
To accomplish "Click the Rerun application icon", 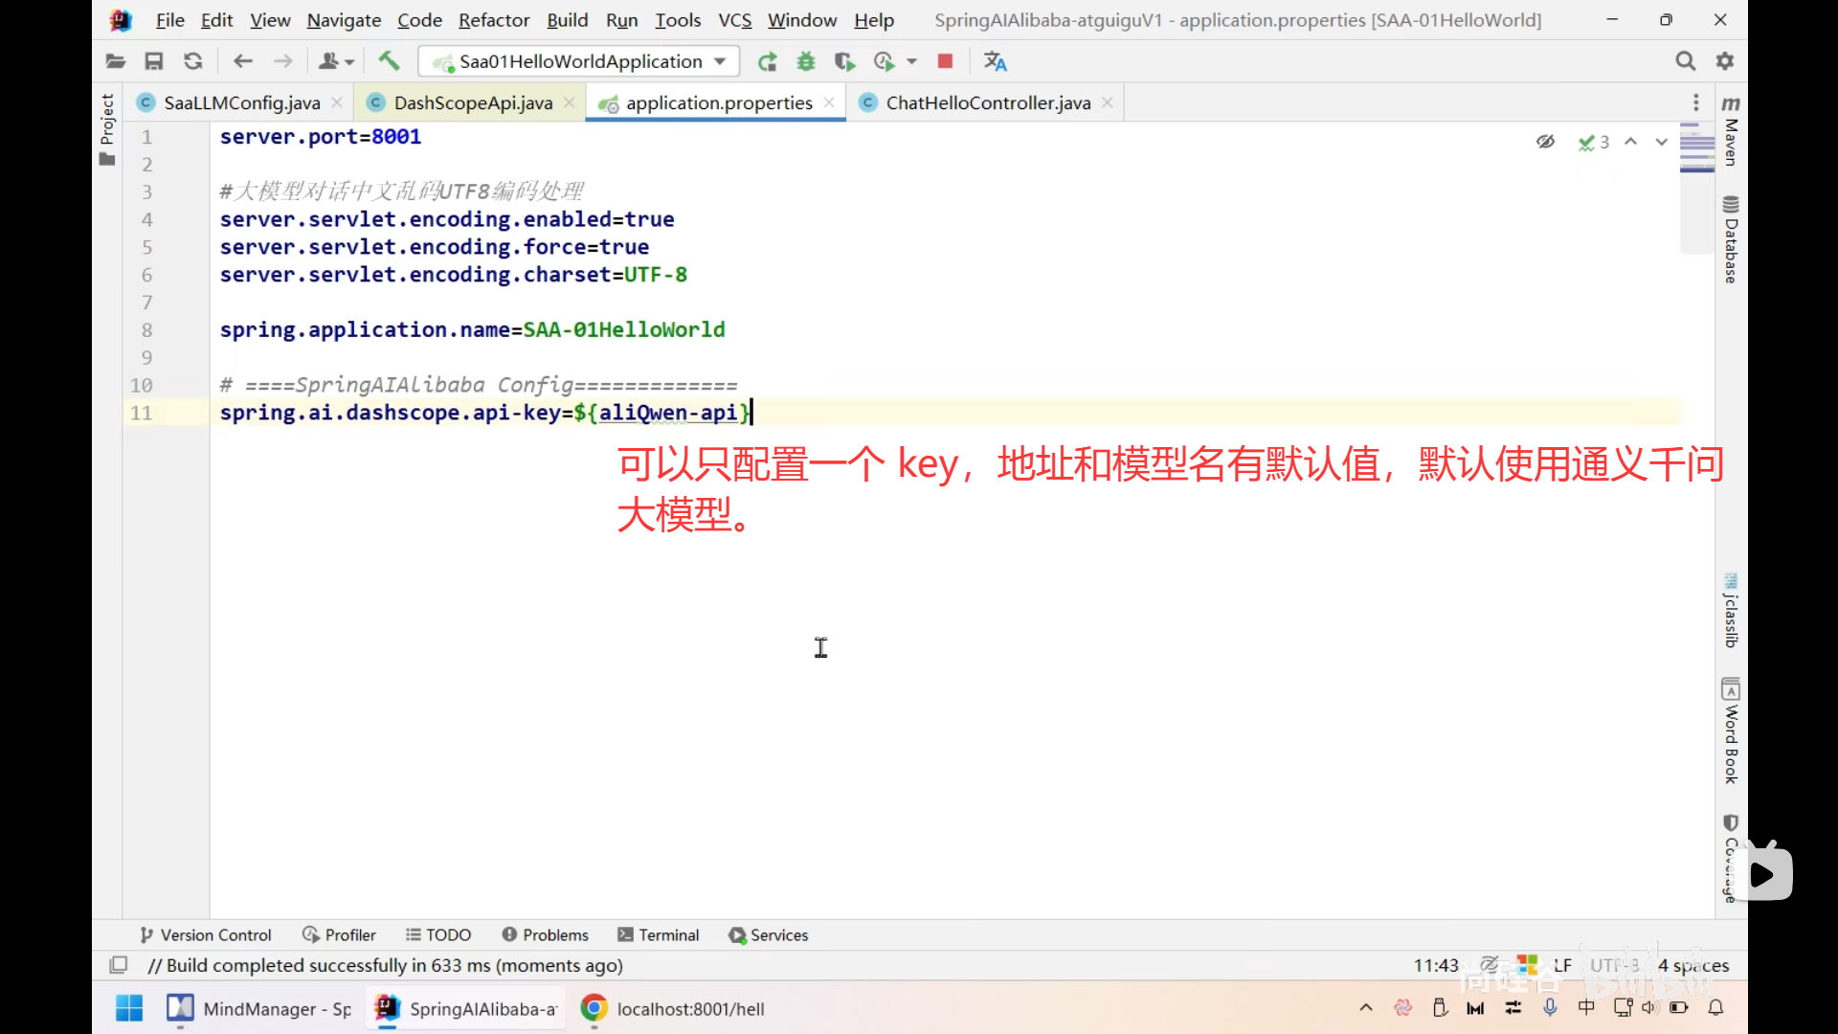I will click(767, 61).
